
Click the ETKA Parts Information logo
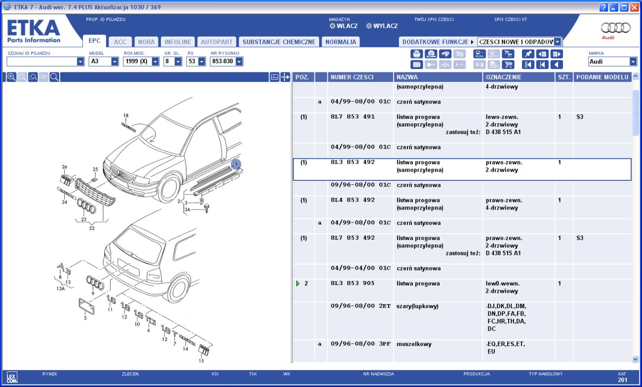click(34, 32)
